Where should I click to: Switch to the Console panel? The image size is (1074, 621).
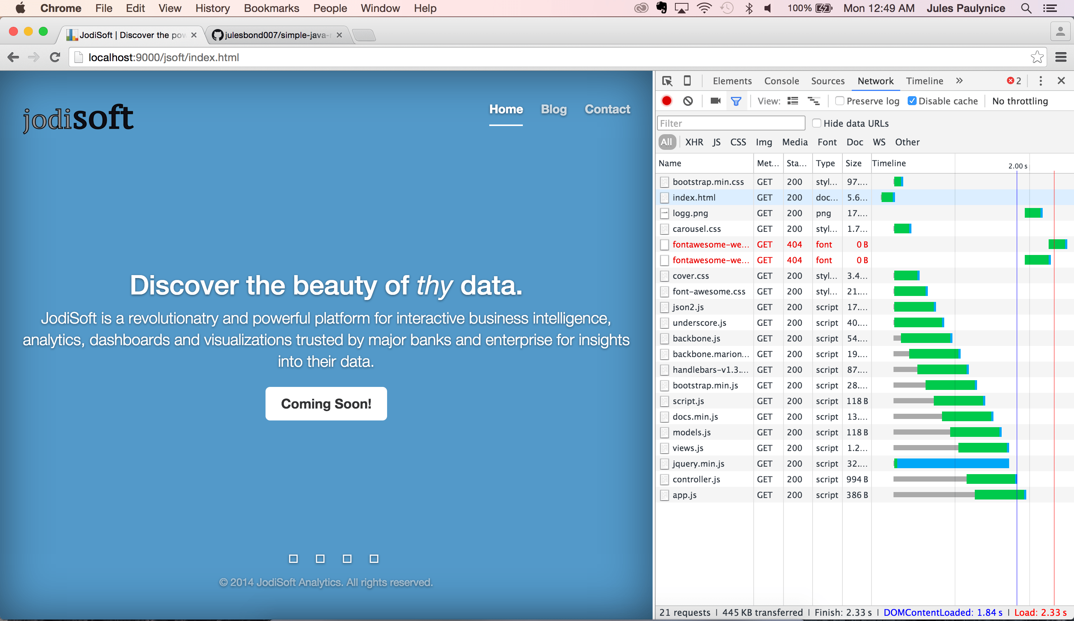click(x=782, y=81)
